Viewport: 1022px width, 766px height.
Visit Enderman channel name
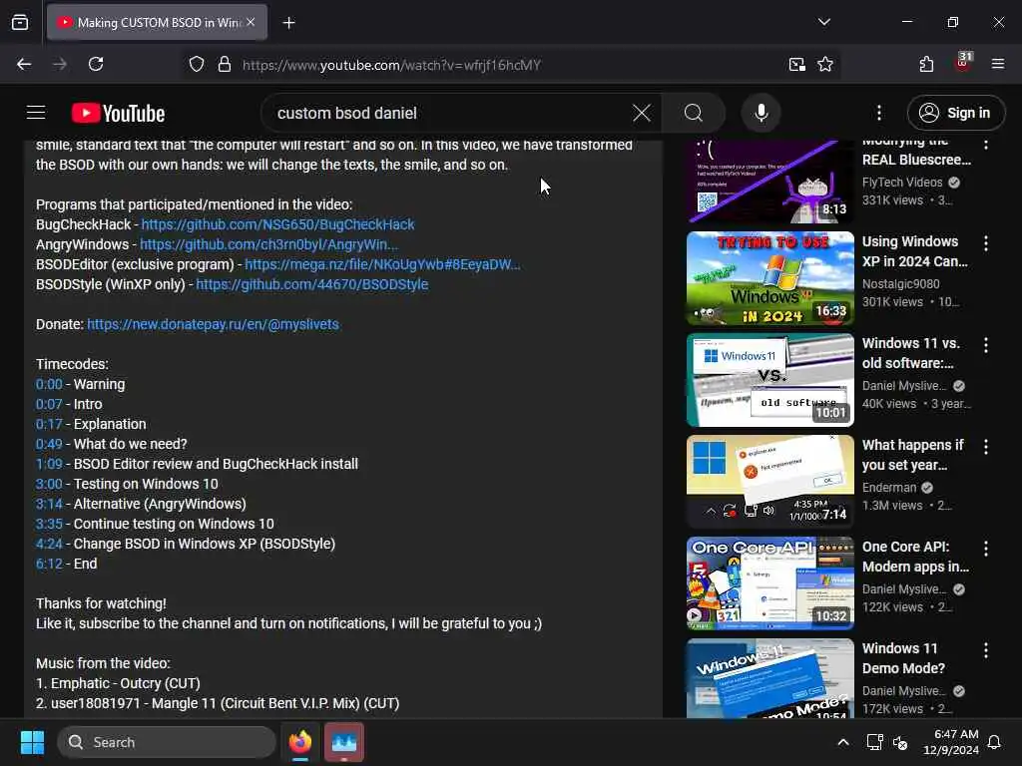pos(889,487)
